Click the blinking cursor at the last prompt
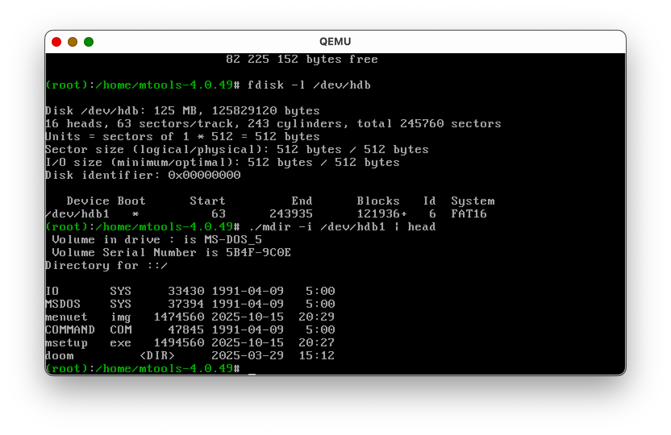This screenshot has width=671, height=435. pyautogui.click(x=252, y=369)
